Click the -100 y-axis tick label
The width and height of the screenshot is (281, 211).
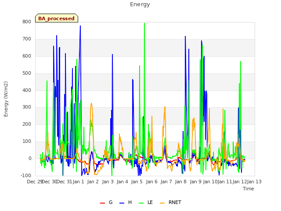[x=26, y=175]
